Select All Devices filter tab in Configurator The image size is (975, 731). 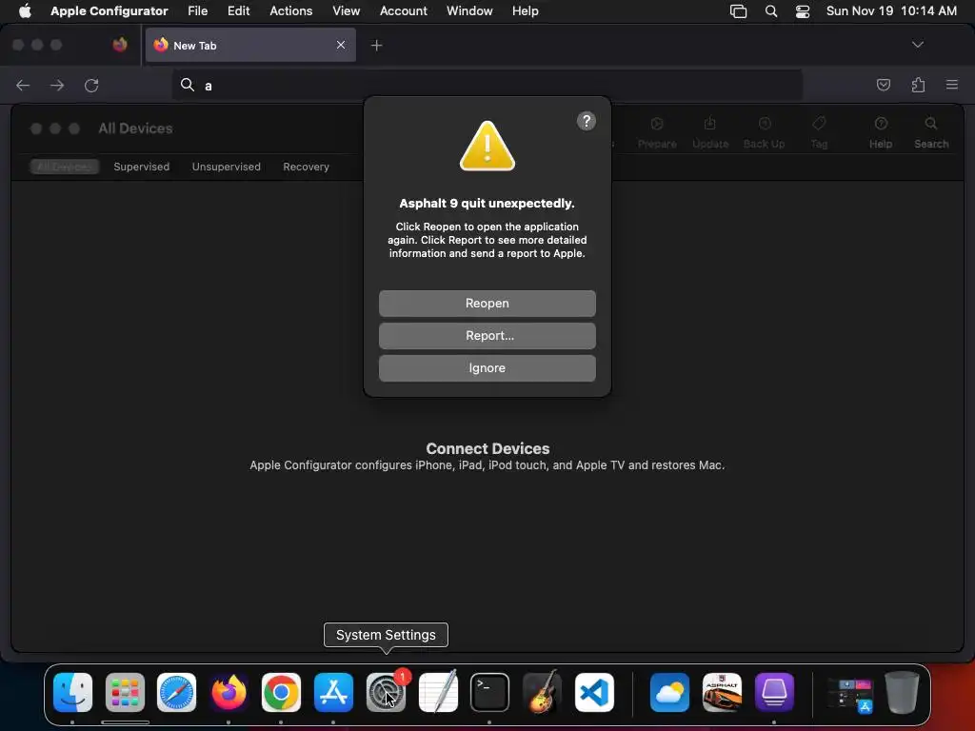pos(64,167)
